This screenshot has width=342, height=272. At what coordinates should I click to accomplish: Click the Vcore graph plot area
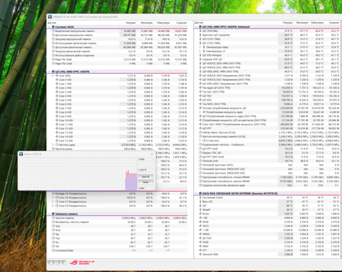pos(78,174)
